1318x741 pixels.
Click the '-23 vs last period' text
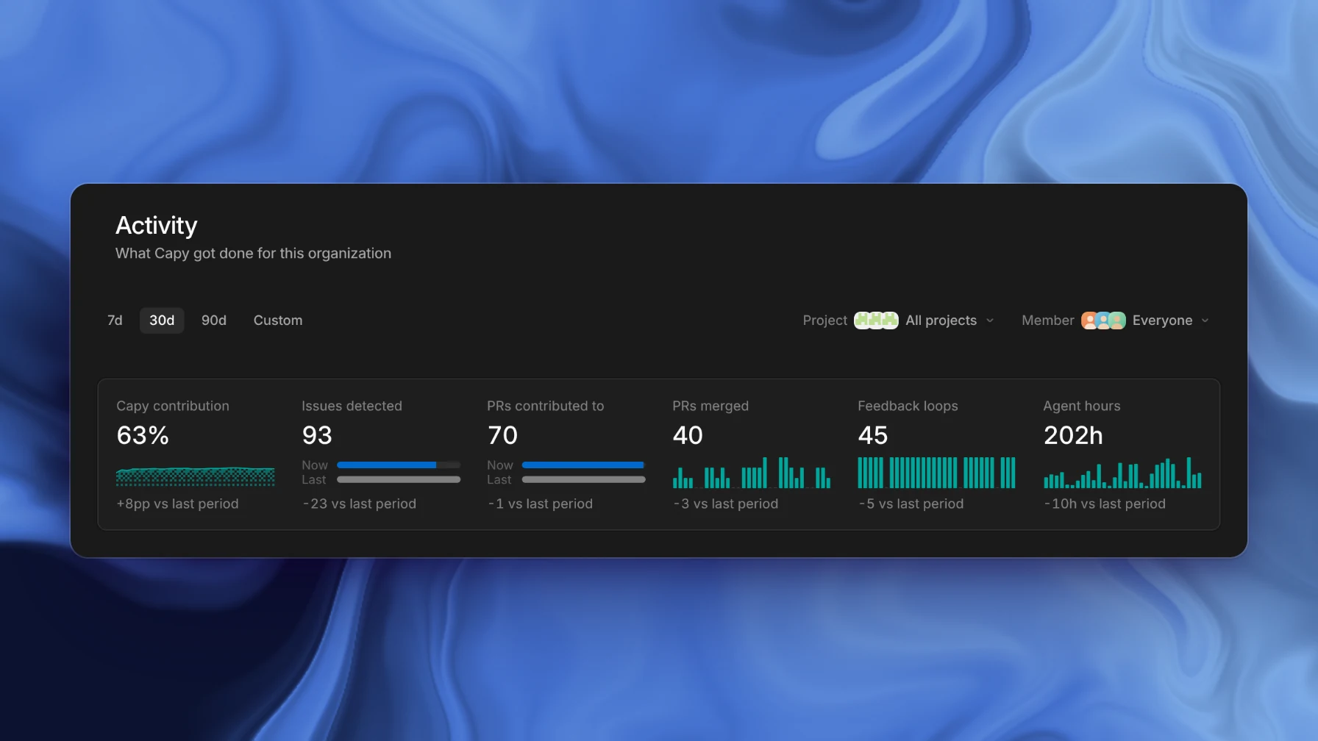(x=359, y=504)
